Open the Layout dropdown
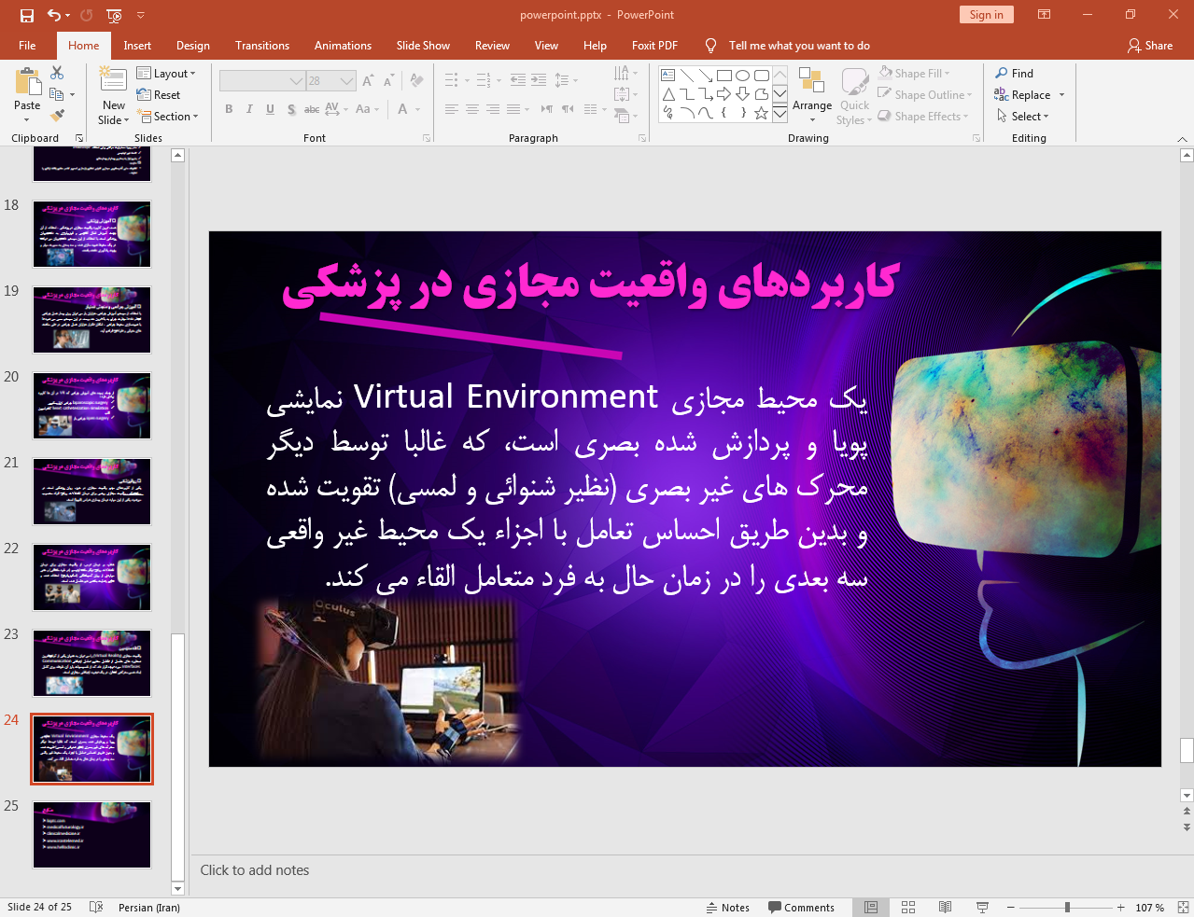Screen dimensions: 1194x917 pos(166,74)
